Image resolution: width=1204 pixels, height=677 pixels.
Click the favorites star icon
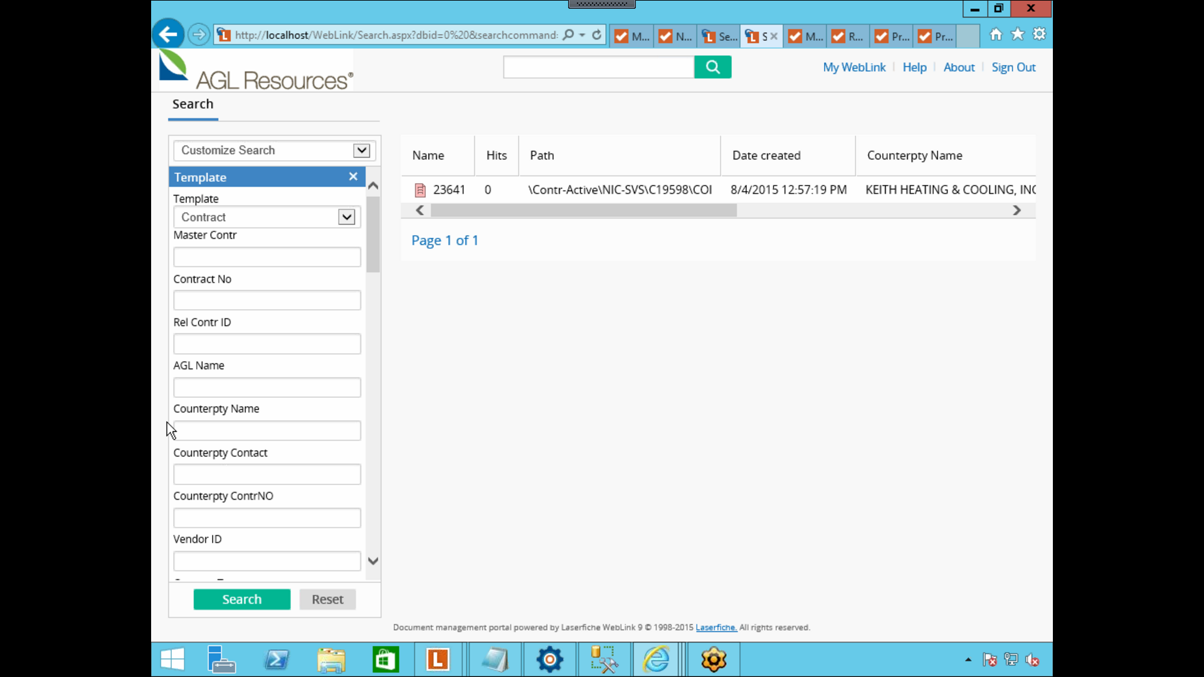tap(1017, 34)
